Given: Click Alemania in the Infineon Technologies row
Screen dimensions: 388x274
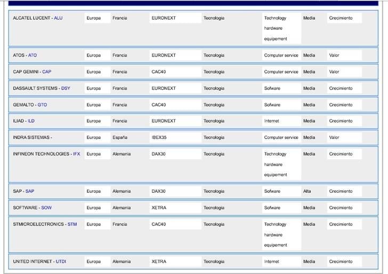Looking at the screenshot, I should [x=122, y=154].
